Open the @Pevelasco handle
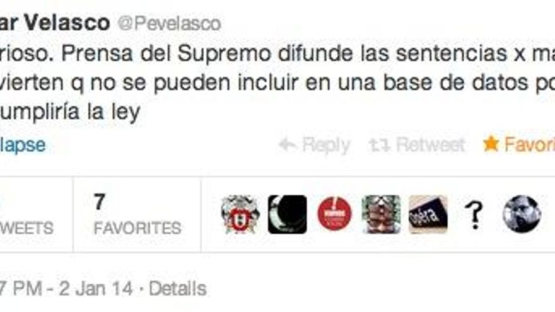 (170, 24)
